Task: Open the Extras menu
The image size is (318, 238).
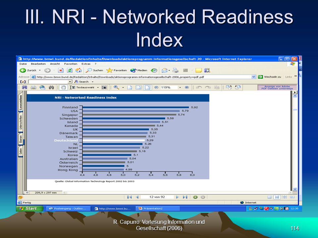Action: [86, 64]
